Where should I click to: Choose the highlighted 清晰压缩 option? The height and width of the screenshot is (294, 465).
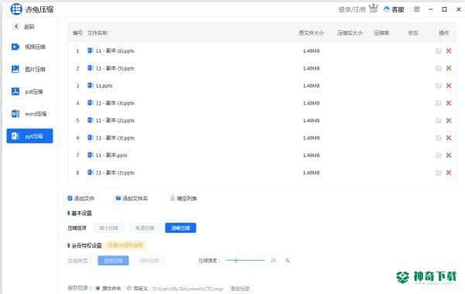tap(181, 228)
